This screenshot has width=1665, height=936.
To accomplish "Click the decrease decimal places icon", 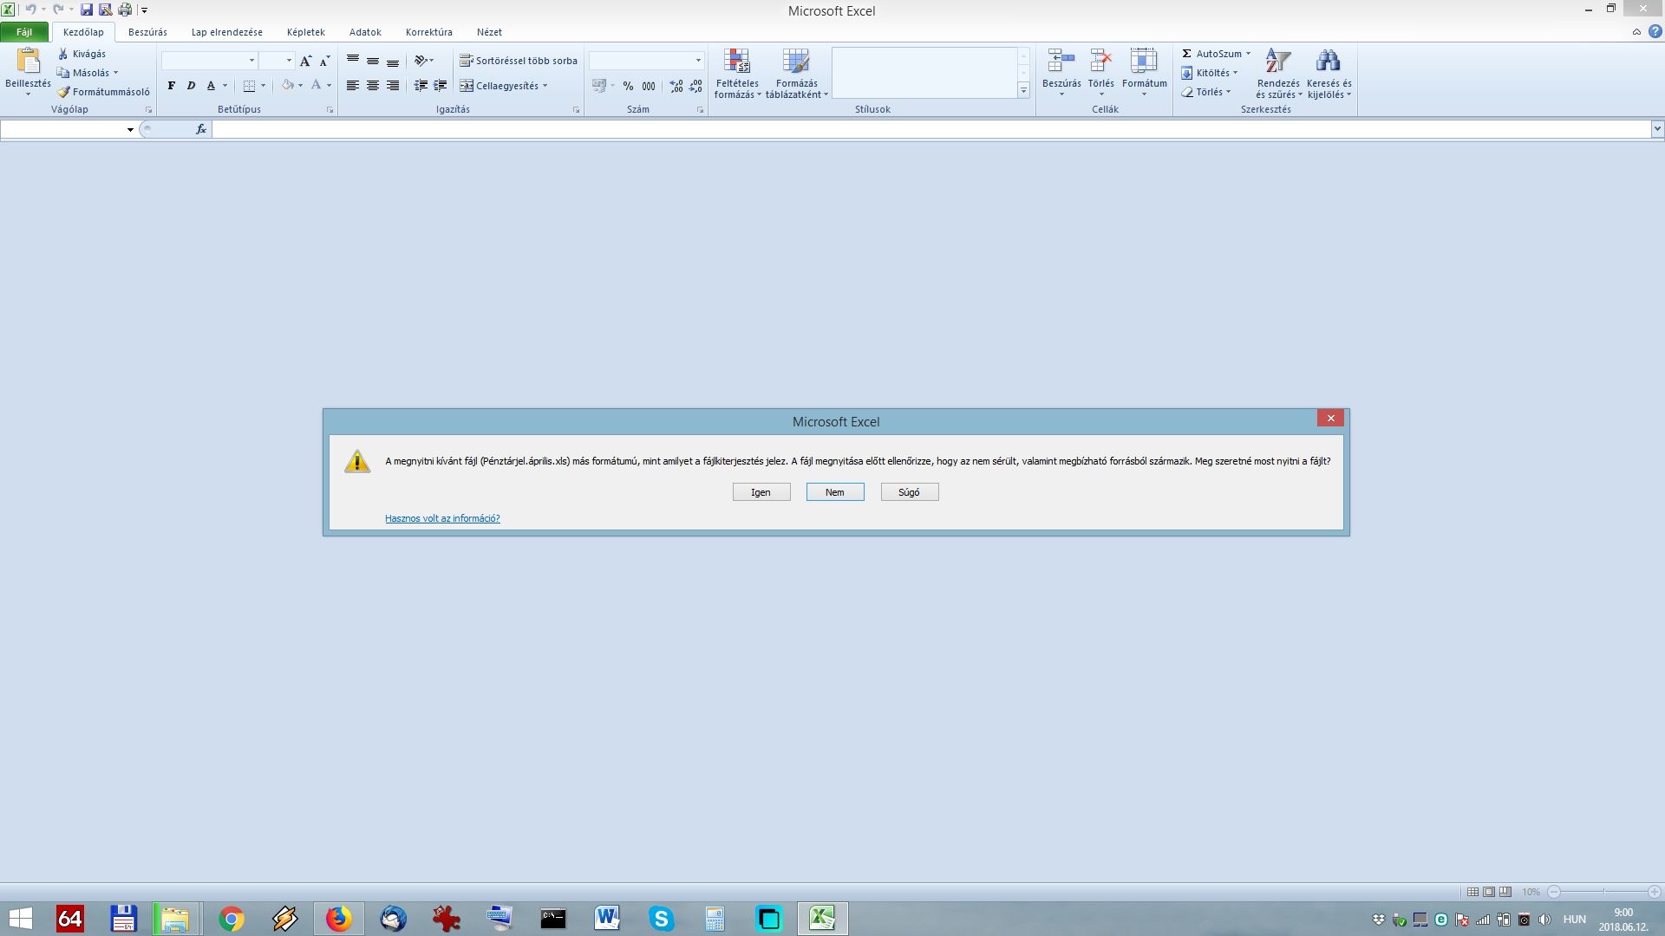I will 695,86.
